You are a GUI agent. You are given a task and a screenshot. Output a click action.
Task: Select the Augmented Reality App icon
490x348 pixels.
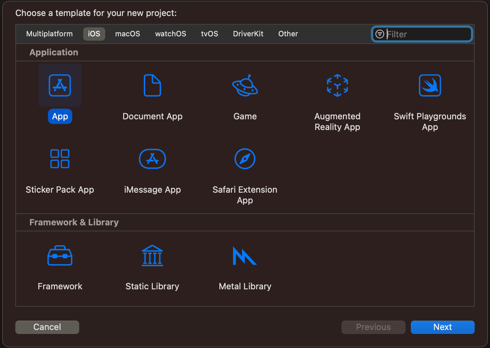click(x=338, y=85)
